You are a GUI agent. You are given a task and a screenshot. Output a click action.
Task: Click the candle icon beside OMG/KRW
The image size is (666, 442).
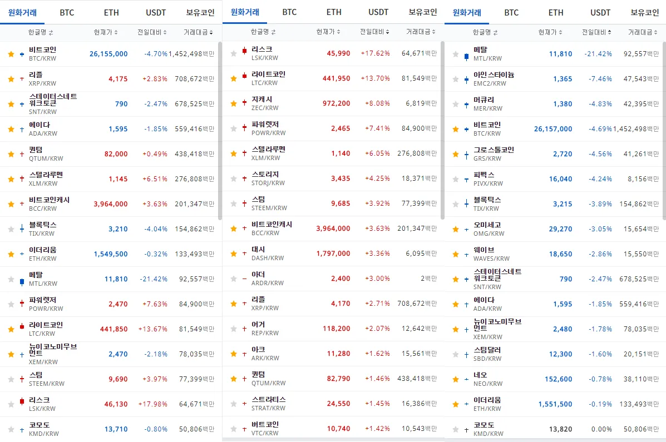pos(466,229)
